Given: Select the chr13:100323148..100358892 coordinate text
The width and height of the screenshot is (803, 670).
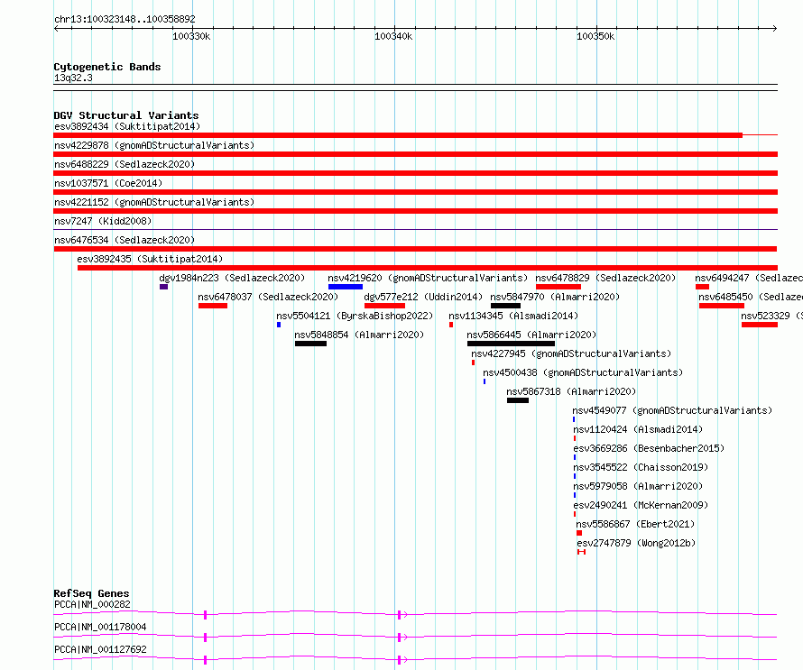Looking at the screenshot, I should pyautogui.click(x=125, y=19).
